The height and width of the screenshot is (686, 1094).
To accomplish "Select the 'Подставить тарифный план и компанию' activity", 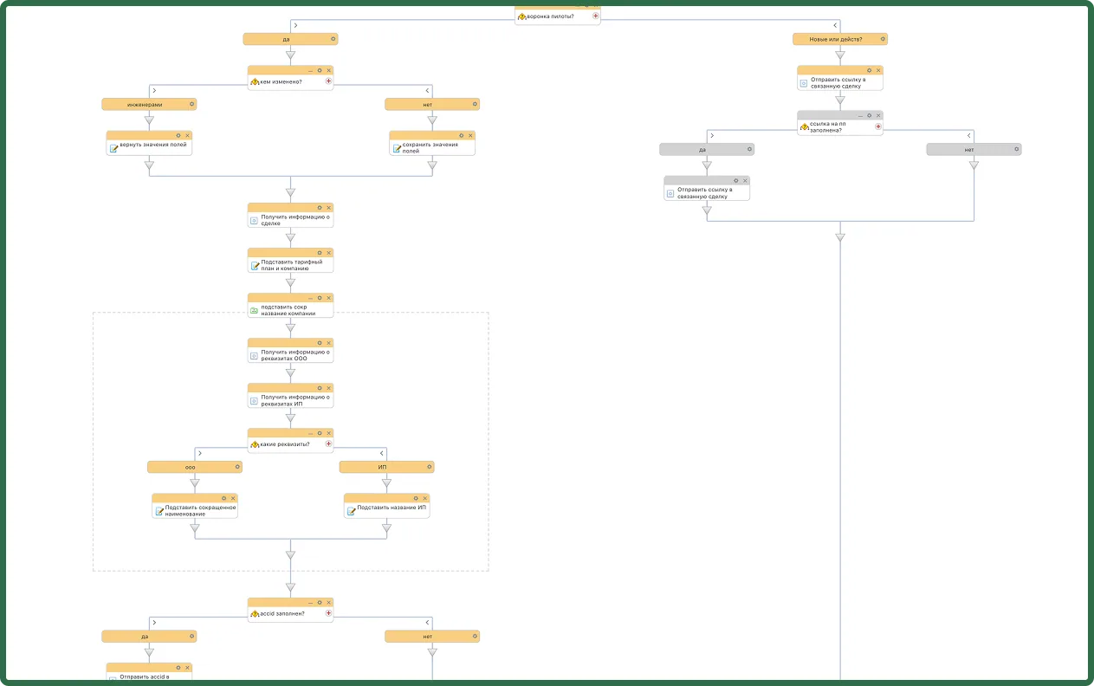I will pyautogui.click(x=290, y=261).
